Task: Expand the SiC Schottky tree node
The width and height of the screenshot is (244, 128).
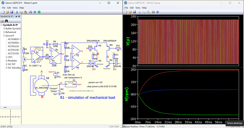Action: tap(6, 68)
